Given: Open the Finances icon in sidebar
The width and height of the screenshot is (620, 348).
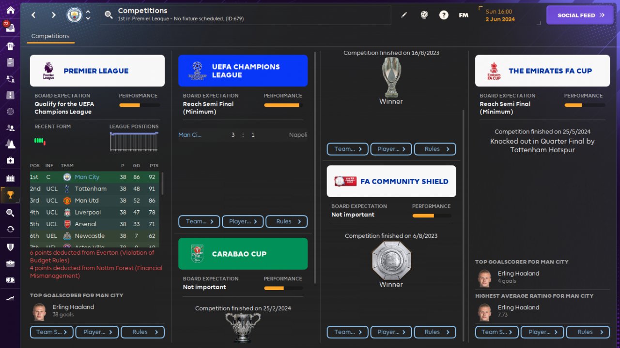Looking at the screenshot, I should [10, 280].
